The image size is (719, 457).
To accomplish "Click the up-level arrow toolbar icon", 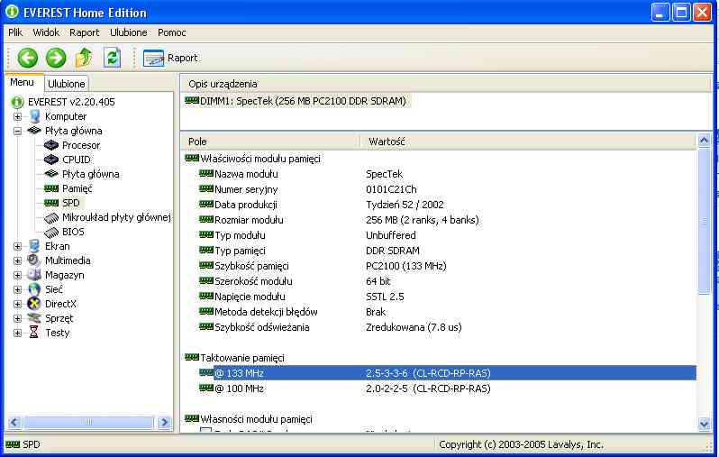I will coord(84,58).
